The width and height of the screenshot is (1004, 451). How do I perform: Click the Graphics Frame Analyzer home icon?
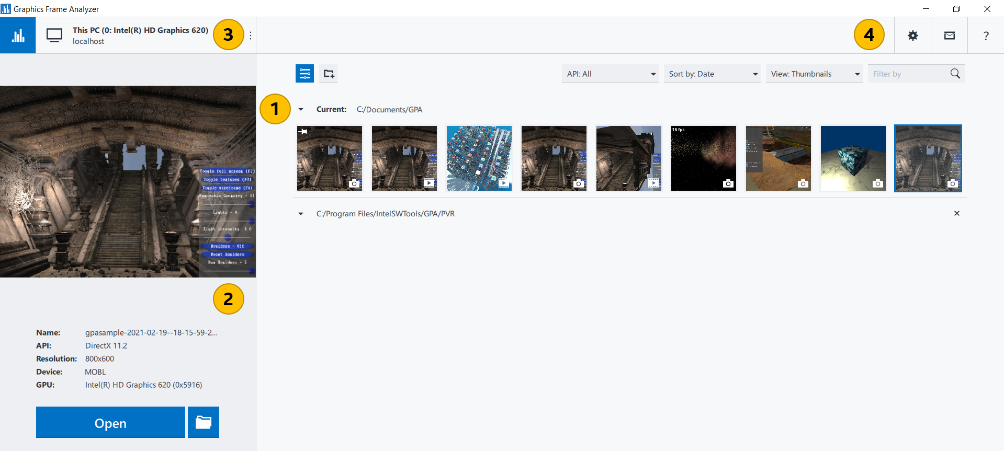[18, 36]
